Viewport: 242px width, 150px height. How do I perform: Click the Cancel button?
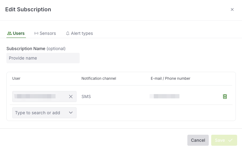point(198,140)
